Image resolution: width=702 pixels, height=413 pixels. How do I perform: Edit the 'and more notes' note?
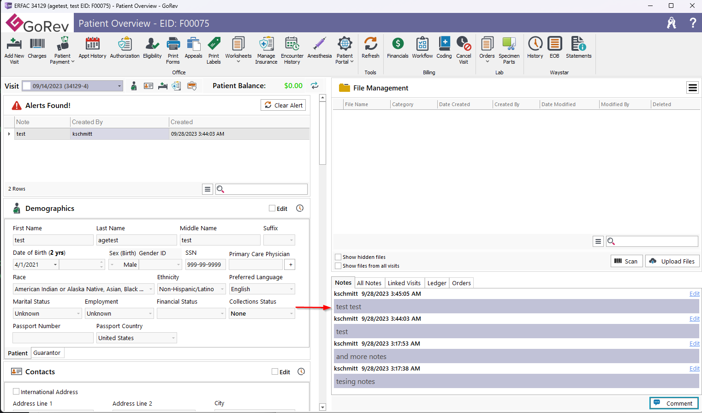click(694, 344)
